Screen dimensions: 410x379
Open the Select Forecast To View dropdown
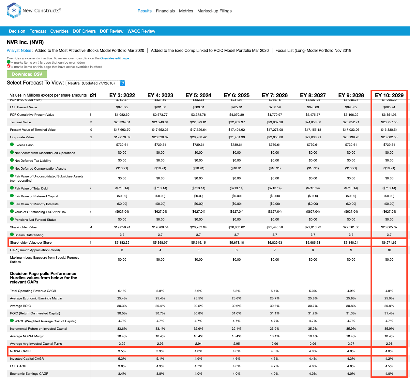[96, 83]
